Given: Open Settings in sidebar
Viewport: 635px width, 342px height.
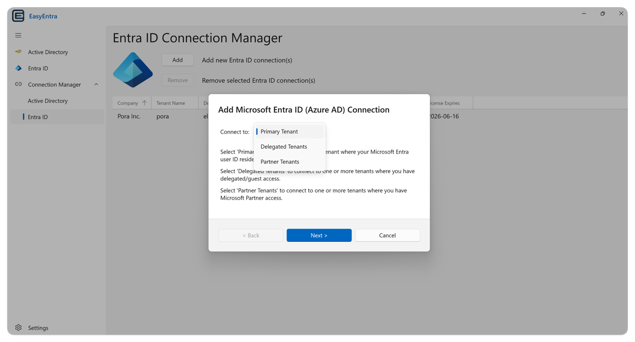Looking at the screenshot, I should [x=57, y=328].
